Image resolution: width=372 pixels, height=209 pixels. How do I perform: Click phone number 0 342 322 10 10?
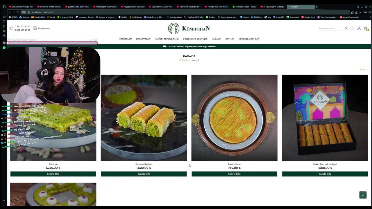tap(22, 26)
